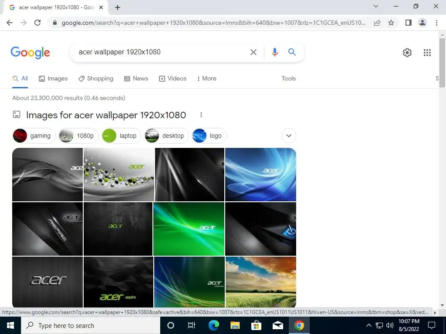Start voice search with the microphone icon
This screenshot has height=334, width=446.
274,52
